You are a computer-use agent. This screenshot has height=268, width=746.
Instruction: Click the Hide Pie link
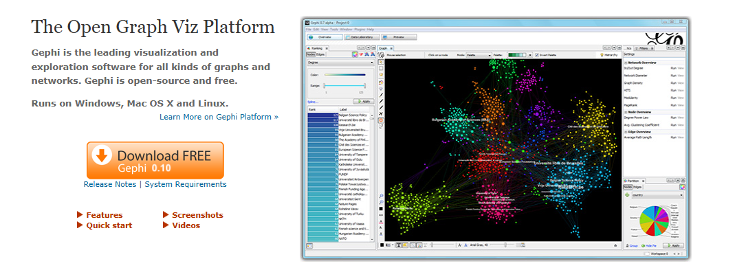pyautogui.click(x=650, y=246)
